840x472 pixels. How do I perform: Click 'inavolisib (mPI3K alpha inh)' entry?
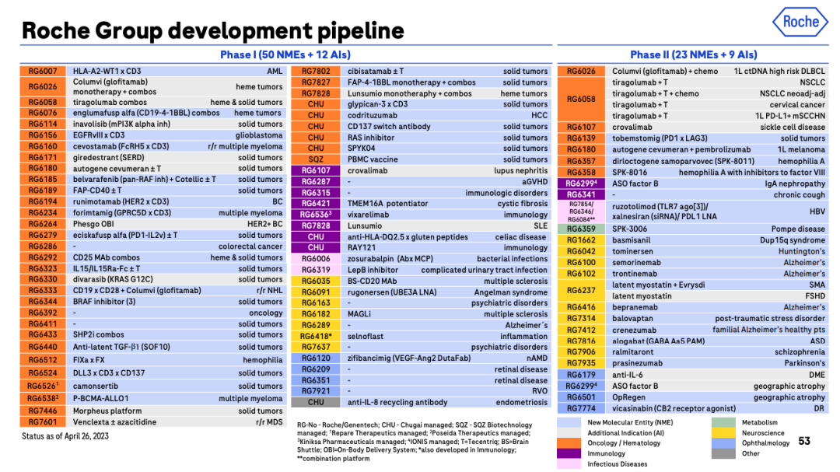coord(121,124)
